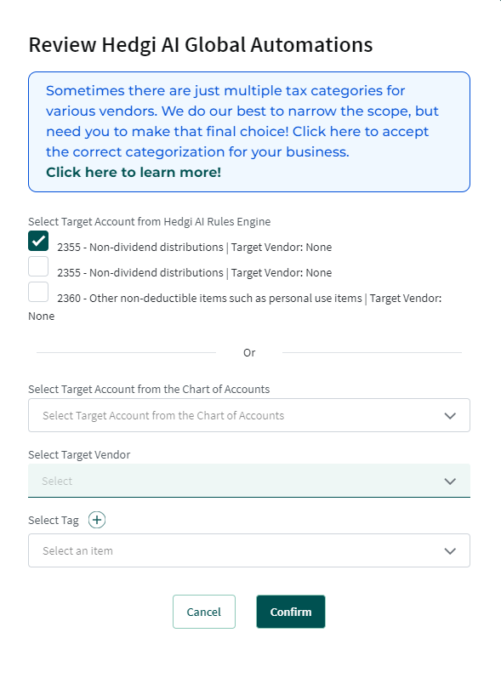Click the chevron arrow in Target Vendor field
Screen dimensions: 501x684
tap(450, 482)
